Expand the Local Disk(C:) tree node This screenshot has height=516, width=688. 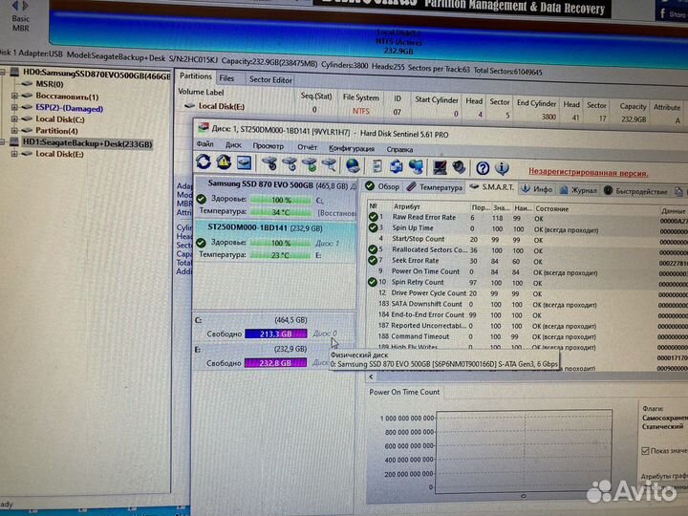click(x=14, y=118)
